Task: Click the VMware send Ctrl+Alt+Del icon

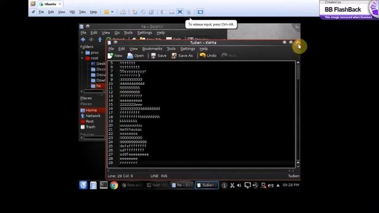Action: [x=123, y=12]
